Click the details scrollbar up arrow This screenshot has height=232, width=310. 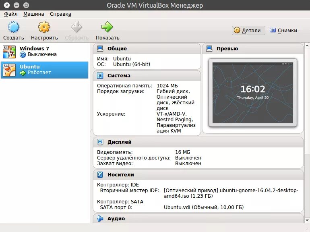tap(307, 46)
